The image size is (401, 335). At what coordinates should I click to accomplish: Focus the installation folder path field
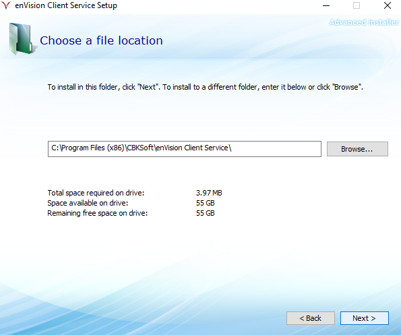point(185,149)
